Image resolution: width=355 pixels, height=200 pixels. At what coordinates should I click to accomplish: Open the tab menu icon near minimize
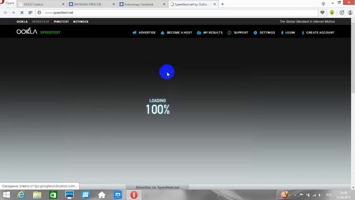[323, 4]
